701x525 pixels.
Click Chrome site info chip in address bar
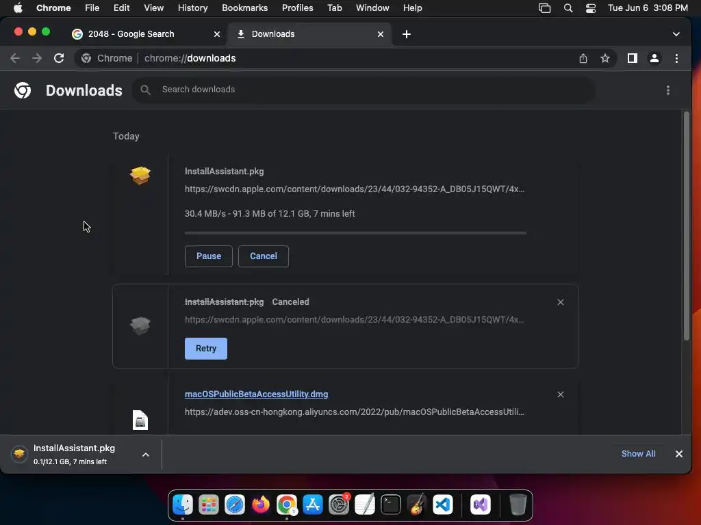(107, 58)
